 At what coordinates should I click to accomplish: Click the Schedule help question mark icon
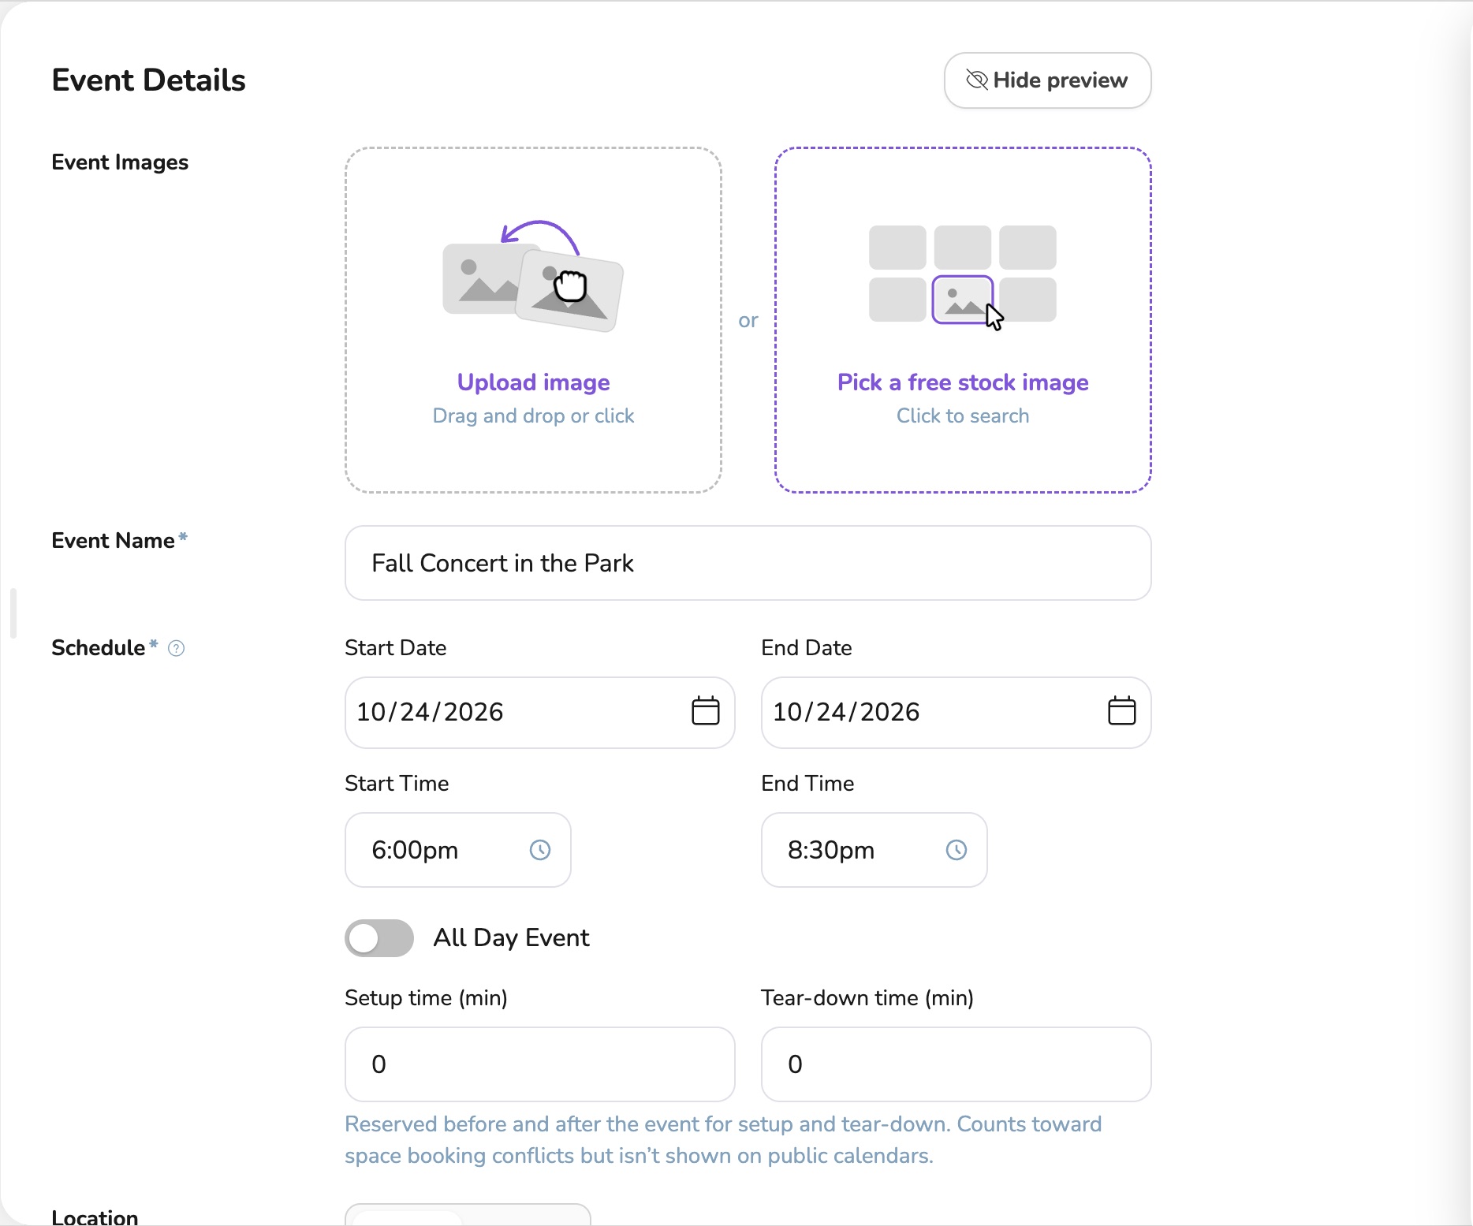177,648
